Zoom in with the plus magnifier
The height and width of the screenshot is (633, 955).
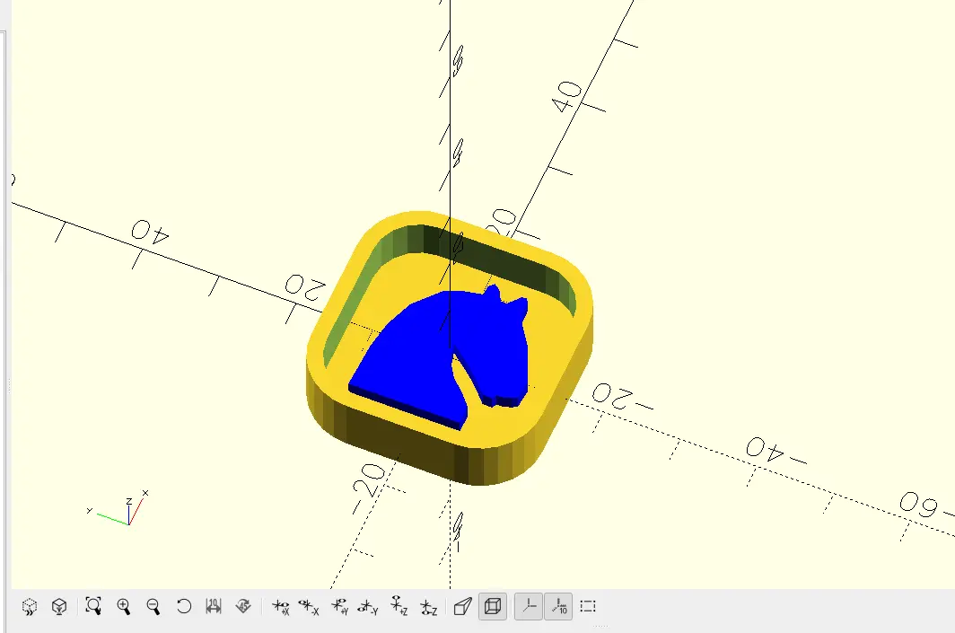point(124,606)
